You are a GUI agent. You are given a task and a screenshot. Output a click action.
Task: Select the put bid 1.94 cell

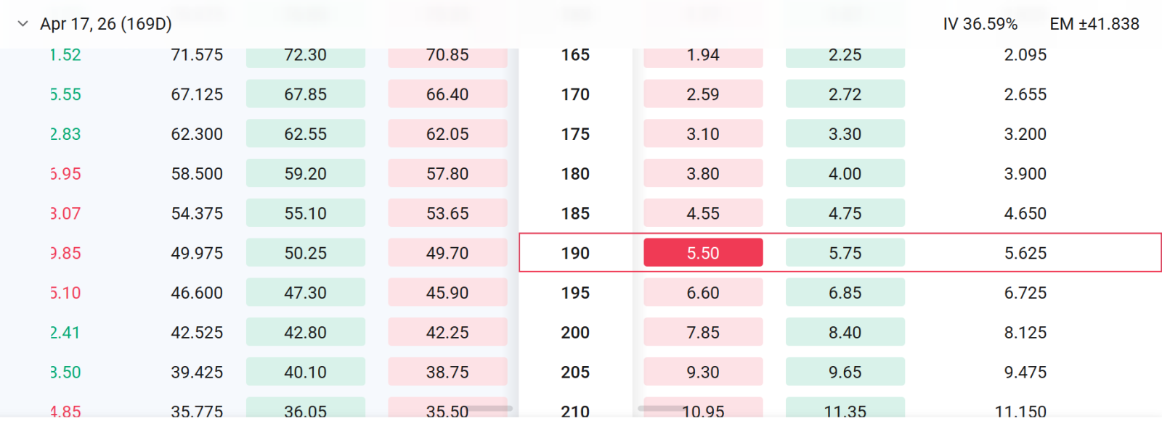(x=703, y=55)
